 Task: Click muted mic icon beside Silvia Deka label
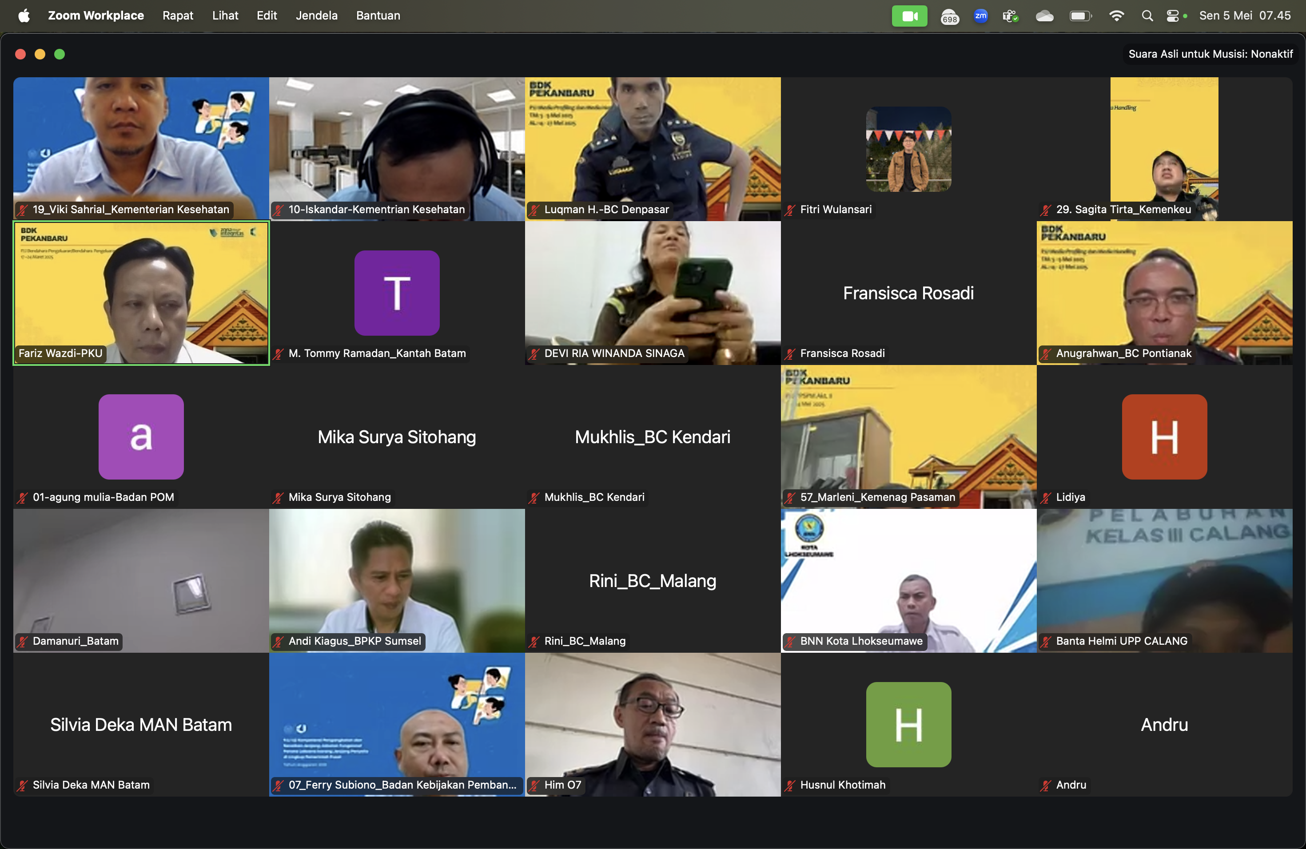click(x=23, y=786)
